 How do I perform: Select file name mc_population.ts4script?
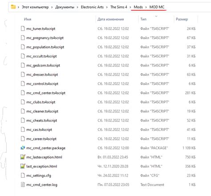point(45,47)
